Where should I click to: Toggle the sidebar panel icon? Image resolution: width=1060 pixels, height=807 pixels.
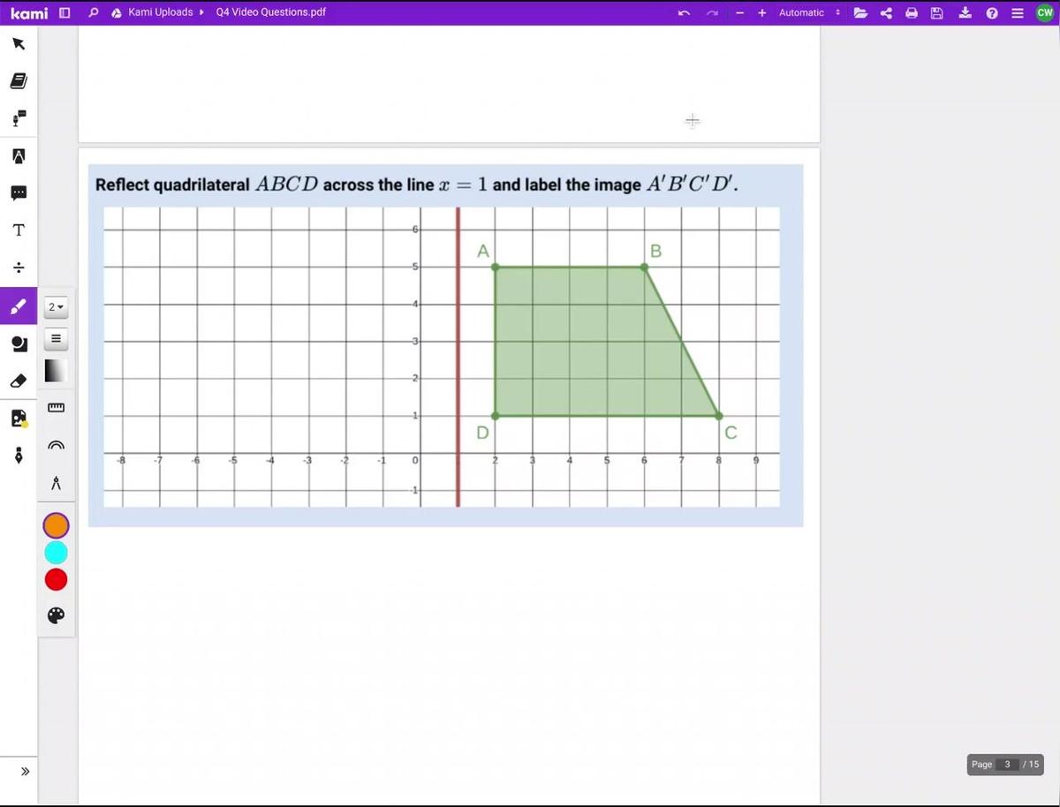[x=64, y=12]
